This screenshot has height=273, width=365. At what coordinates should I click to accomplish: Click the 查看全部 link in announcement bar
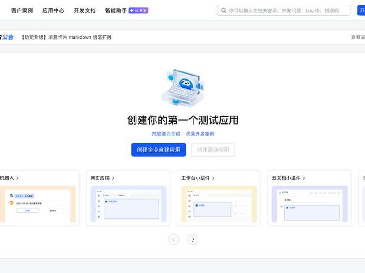[358, 37]
